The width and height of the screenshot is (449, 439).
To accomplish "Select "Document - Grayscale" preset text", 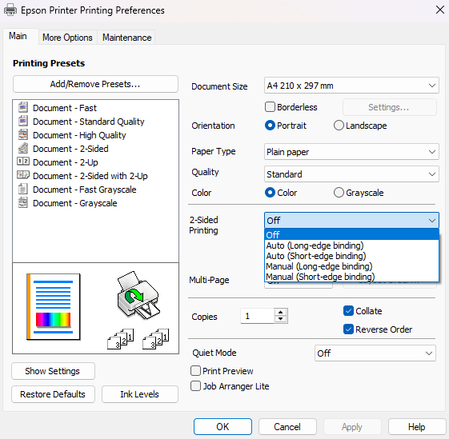I will [x=74, y=203].
